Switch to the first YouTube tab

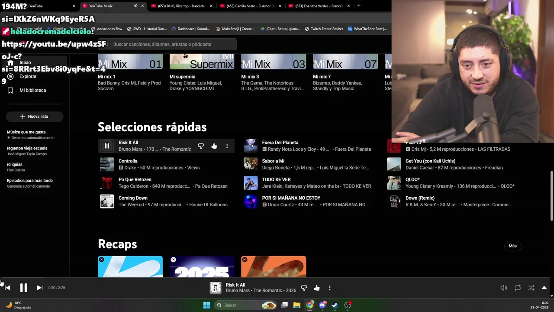click(37, 6)
